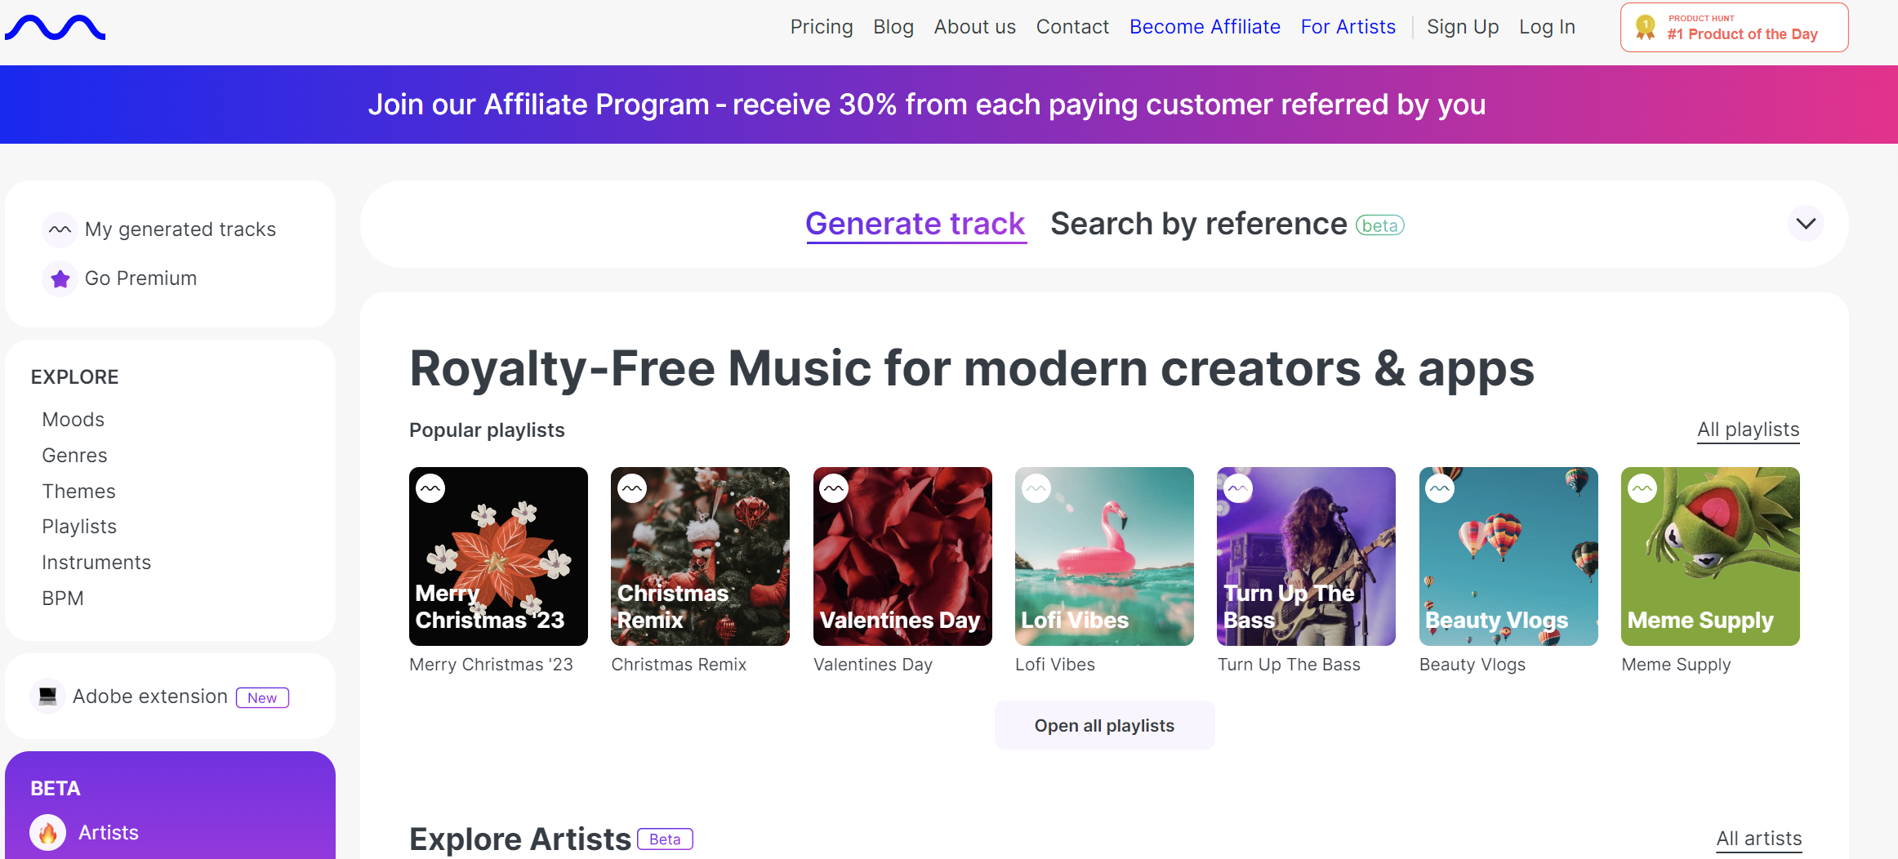Switch to Search by reference tab
1898x859 pixels.
1198,224
